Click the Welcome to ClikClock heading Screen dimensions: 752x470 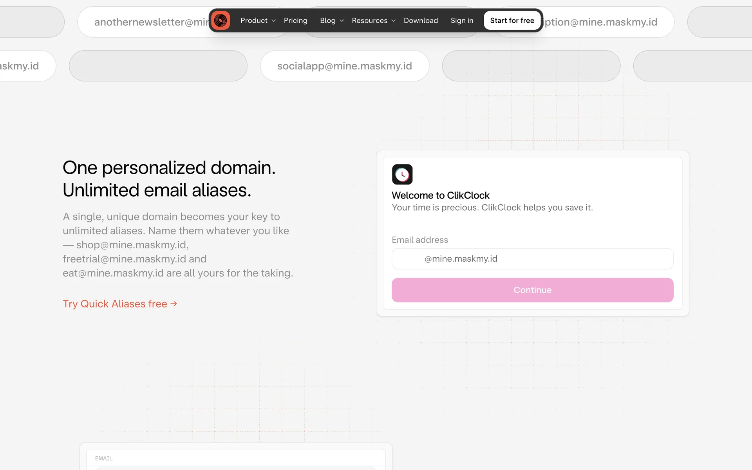point(440,195)
